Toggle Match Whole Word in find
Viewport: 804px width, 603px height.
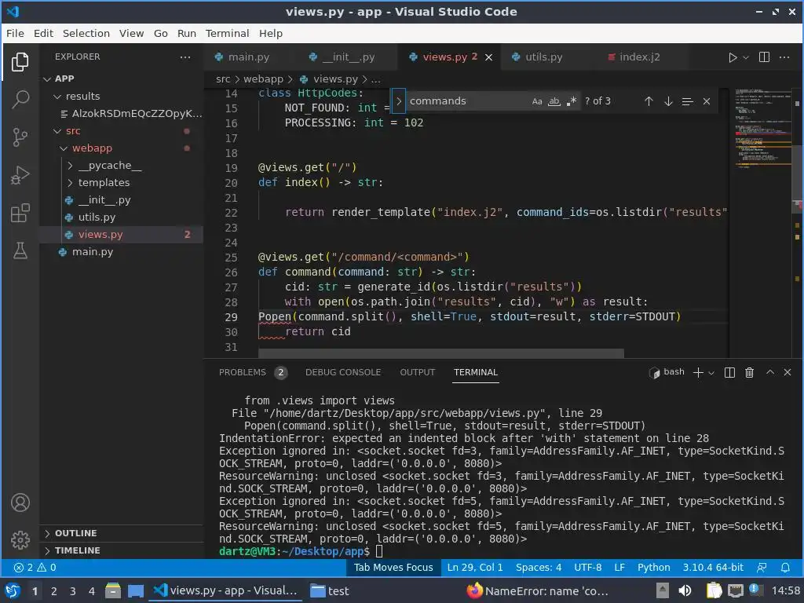coord(554,101)
